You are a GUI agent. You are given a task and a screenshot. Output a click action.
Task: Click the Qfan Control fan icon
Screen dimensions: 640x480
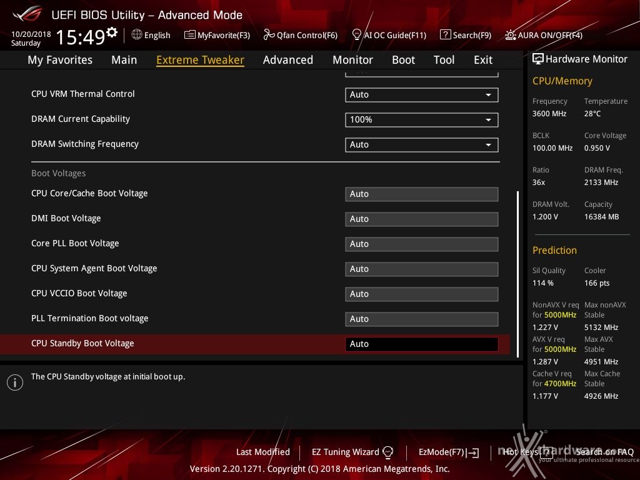269,35
